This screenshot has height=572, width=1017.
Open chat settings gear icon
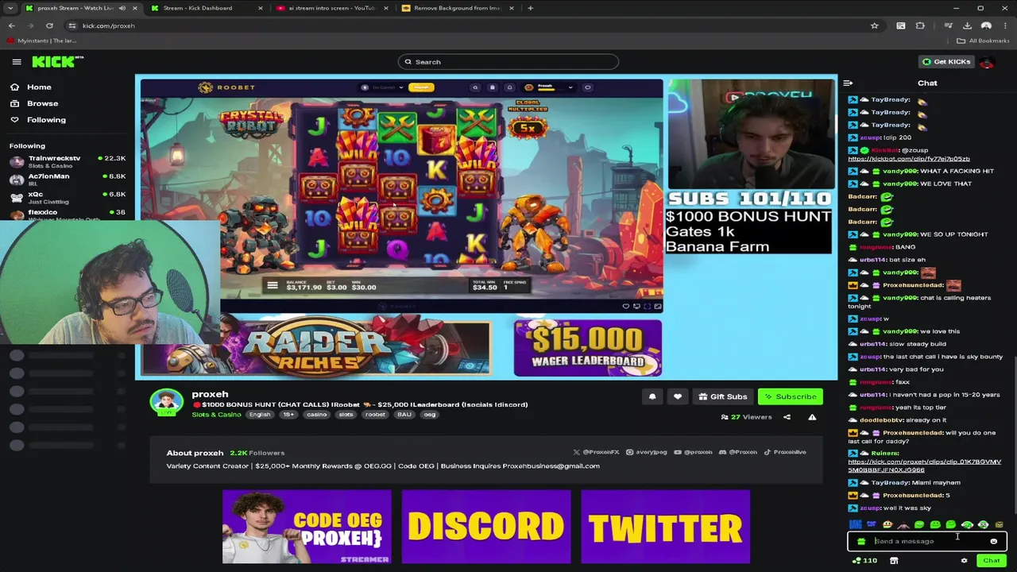965,561
